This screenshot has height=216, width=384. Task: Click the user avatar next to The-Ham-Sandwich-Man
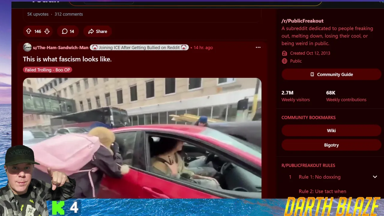[x=27, y=47]
